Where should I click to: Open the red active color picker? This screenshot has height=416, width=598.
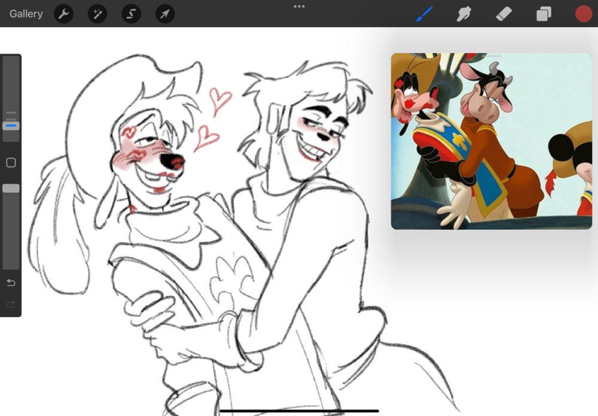tap(584, 14)
